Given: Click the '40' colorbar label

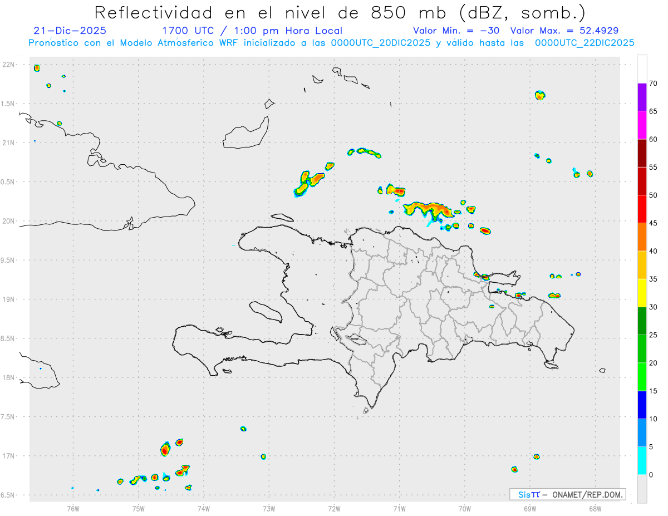Looking at the screenshot, I should (654, 251).
